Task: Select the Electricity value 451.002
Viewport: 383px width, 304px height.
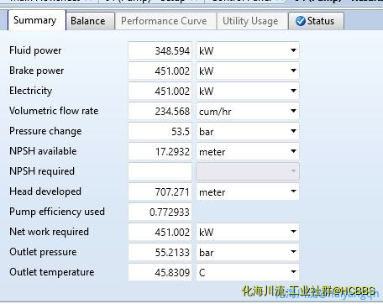Action: click(x=160, y=91)
